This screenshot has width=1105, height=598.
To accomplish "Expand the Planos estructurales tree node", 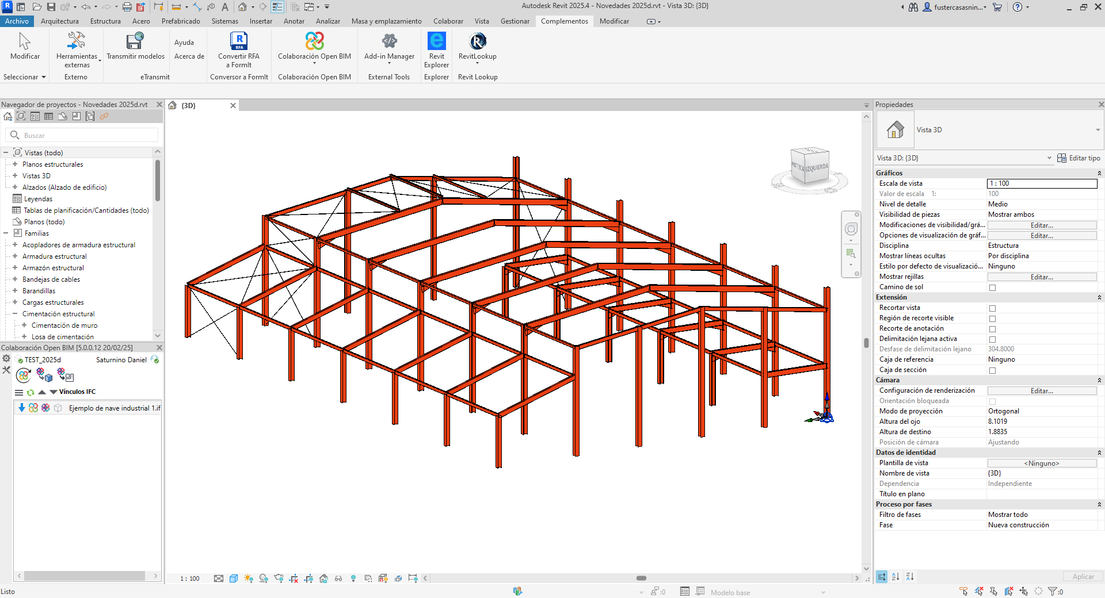I will click(x=15, y=164).
